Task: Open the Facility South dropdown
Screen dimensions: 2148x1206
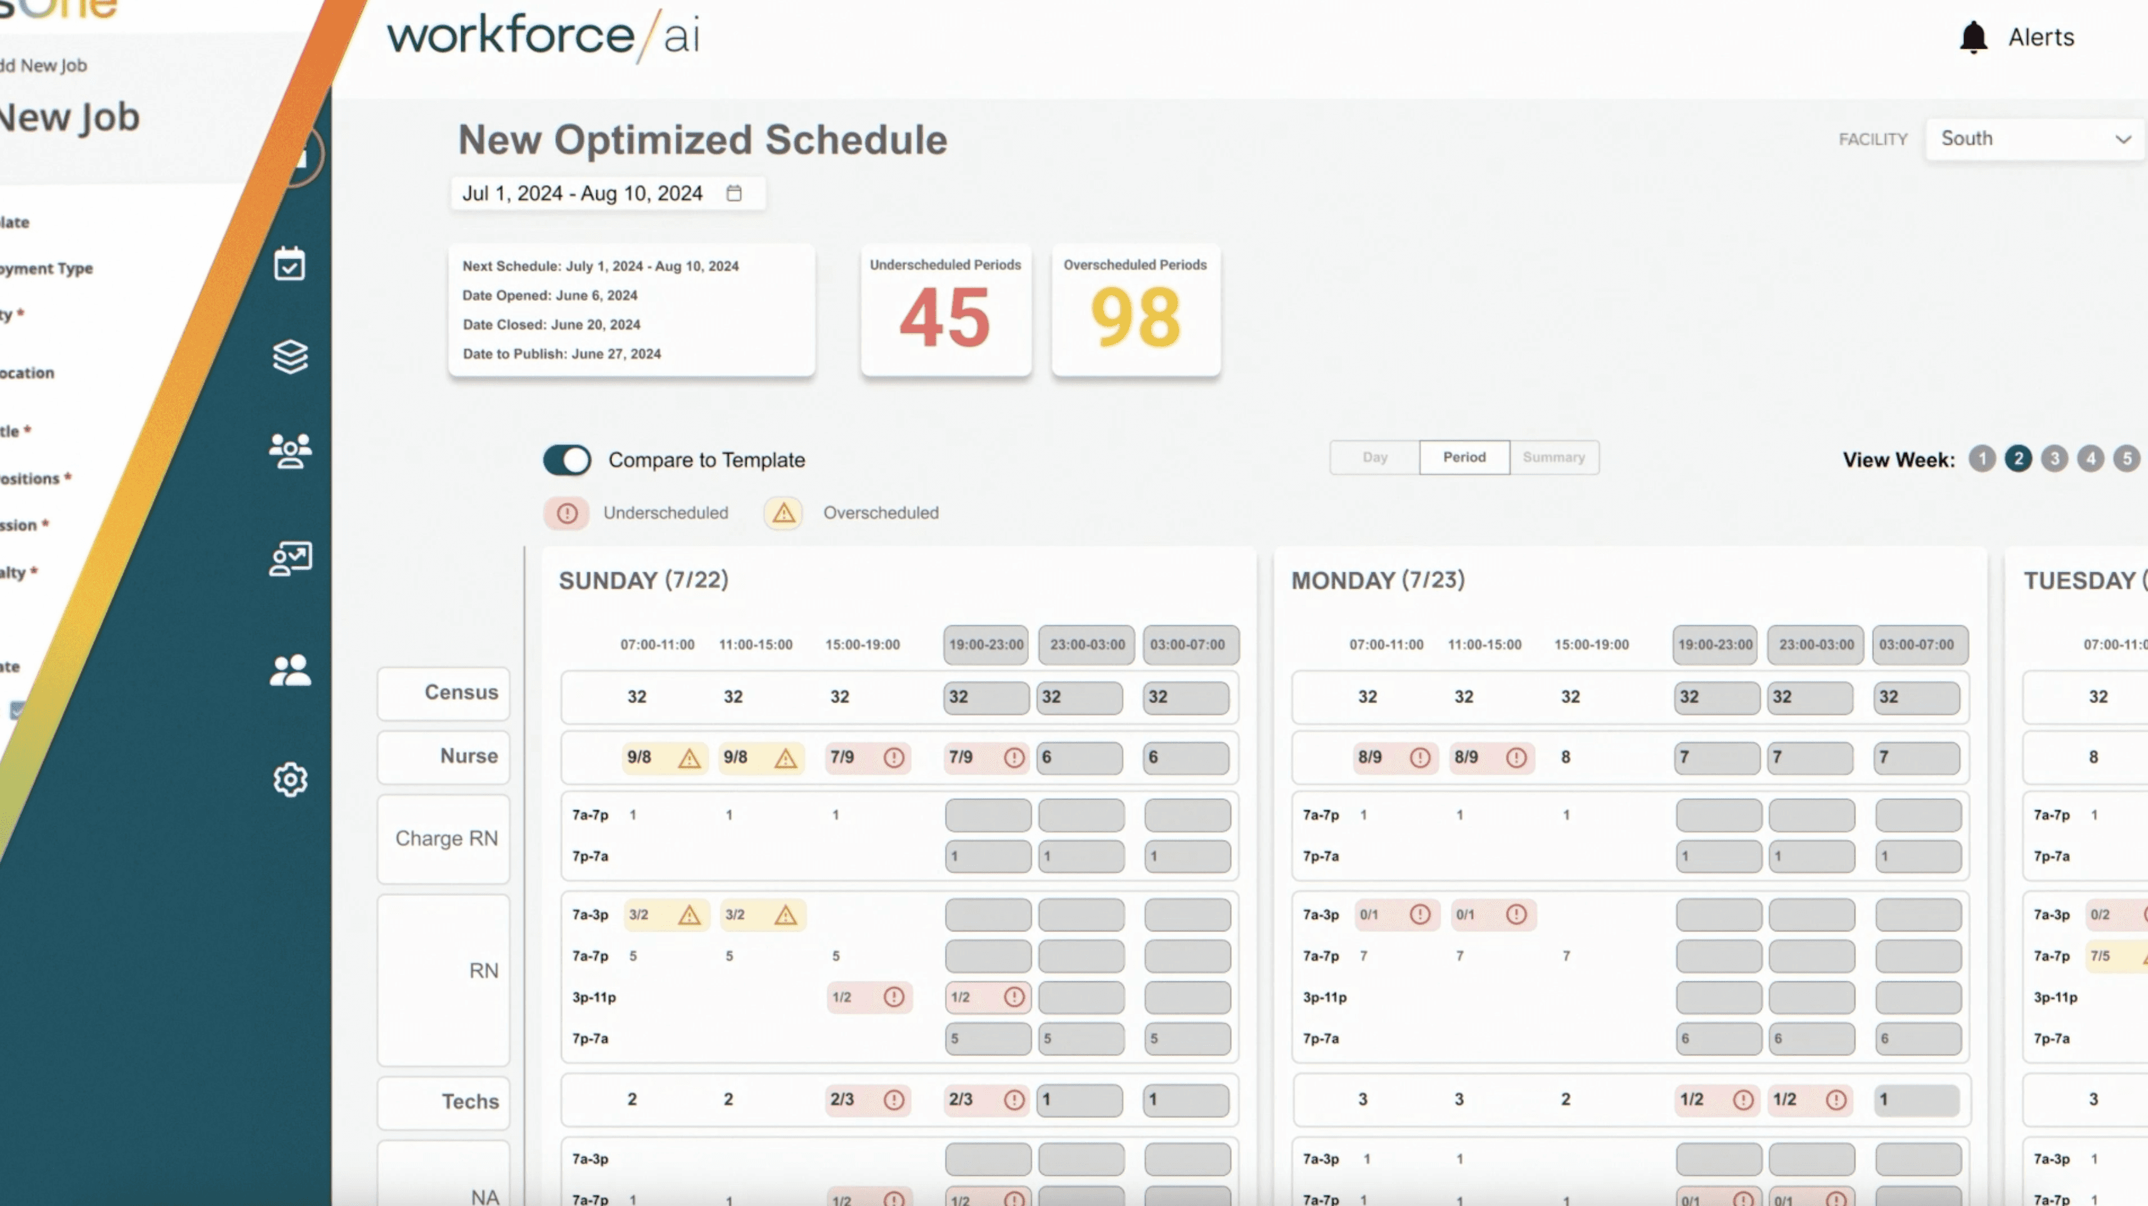Action: (2035, 138)
